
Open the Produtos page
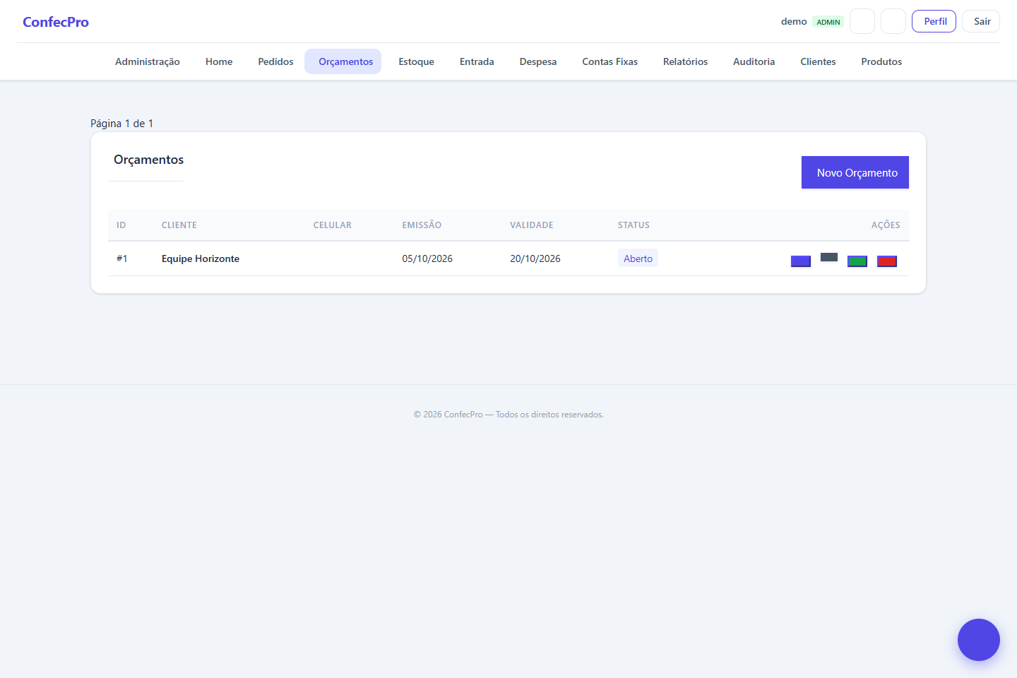pyautogui.click(x=881, y=61)
